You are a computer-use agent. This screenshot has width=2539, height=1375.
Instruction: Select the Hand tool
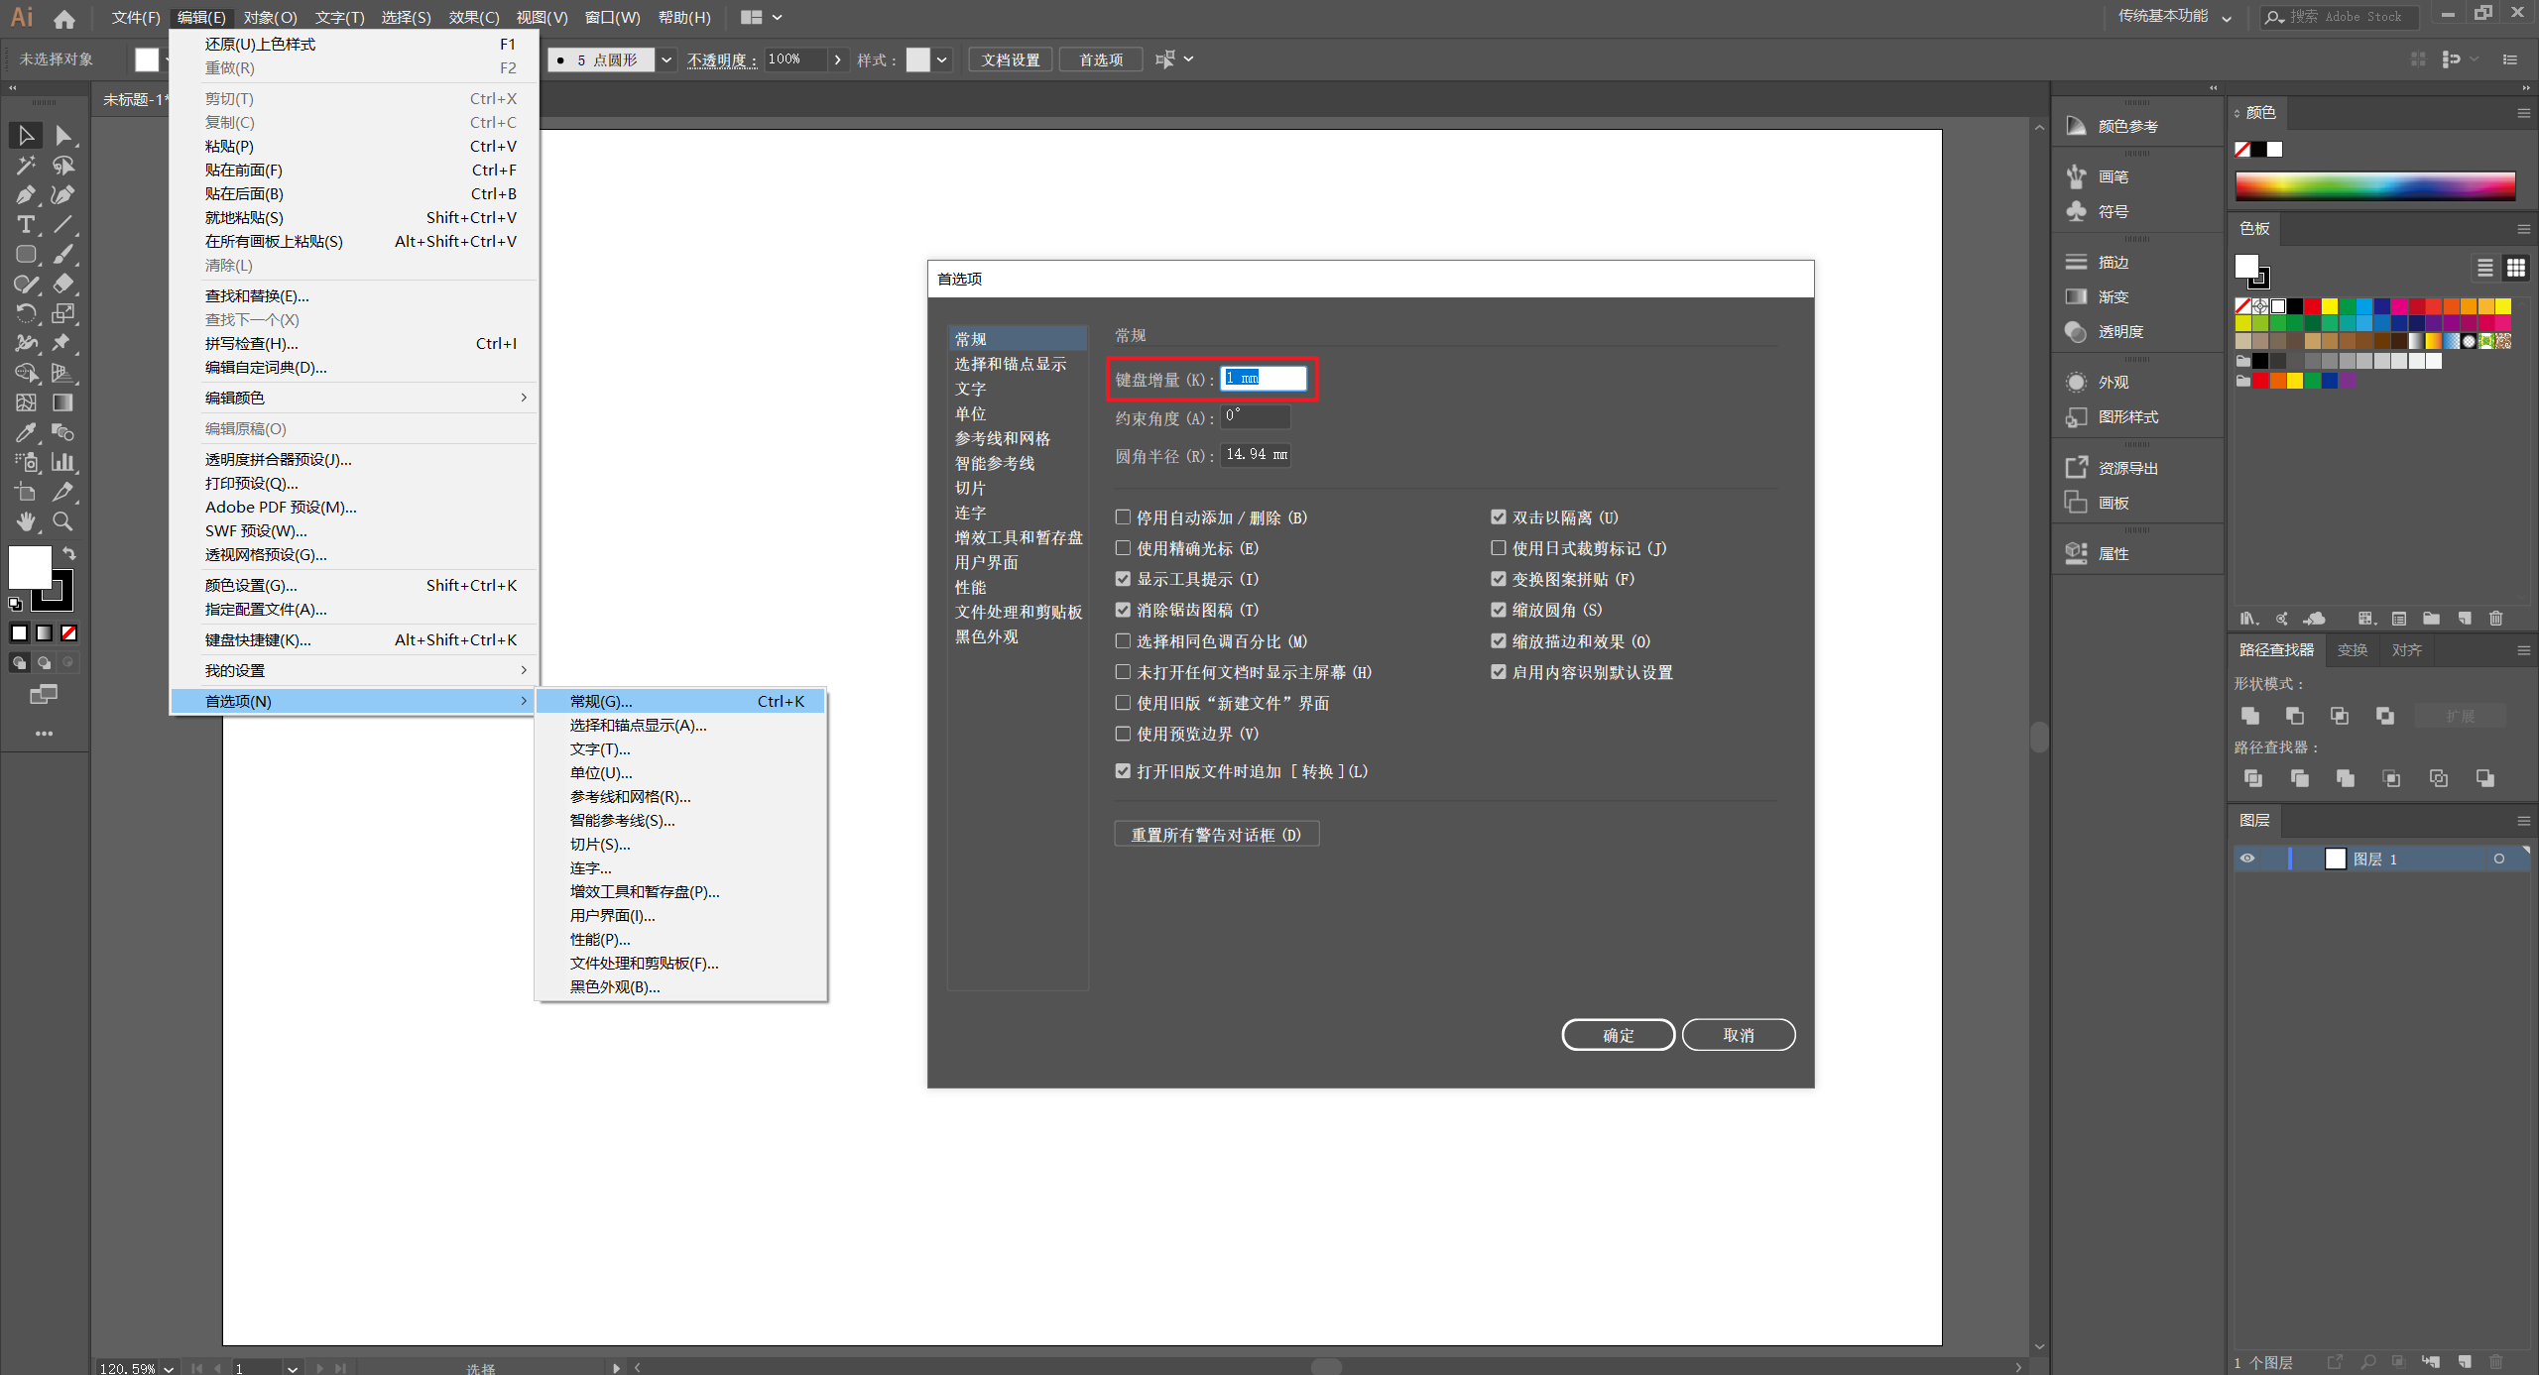pyautogui.click(x=26, y=521)
